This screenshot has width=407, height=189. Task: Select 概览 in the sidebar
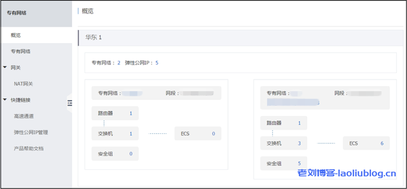[16, 35]
